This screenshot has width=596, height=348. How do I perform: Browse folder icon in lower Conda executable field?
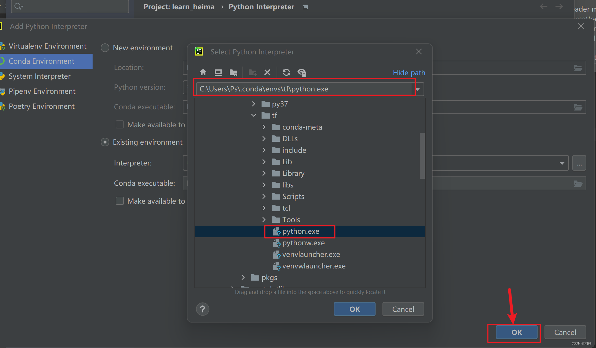(x=578, y=184)
